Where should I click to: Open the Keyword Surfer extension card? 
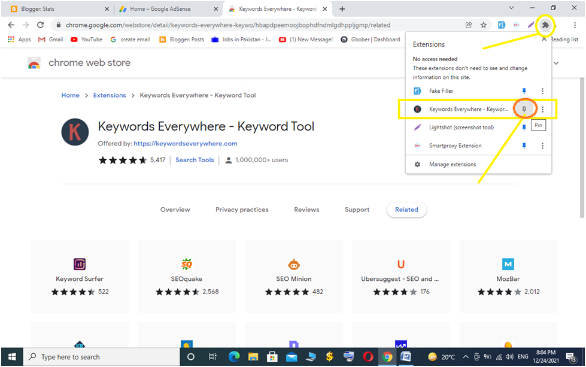(80, 277)
